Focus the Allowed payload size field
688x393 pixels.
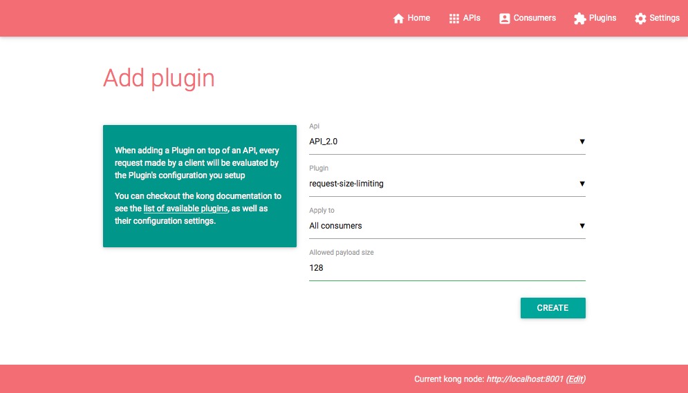pos(447,268)
